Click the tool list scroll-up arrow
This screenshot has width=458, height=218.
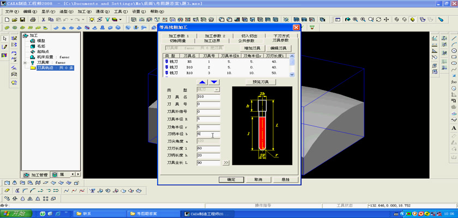point(292,56)
